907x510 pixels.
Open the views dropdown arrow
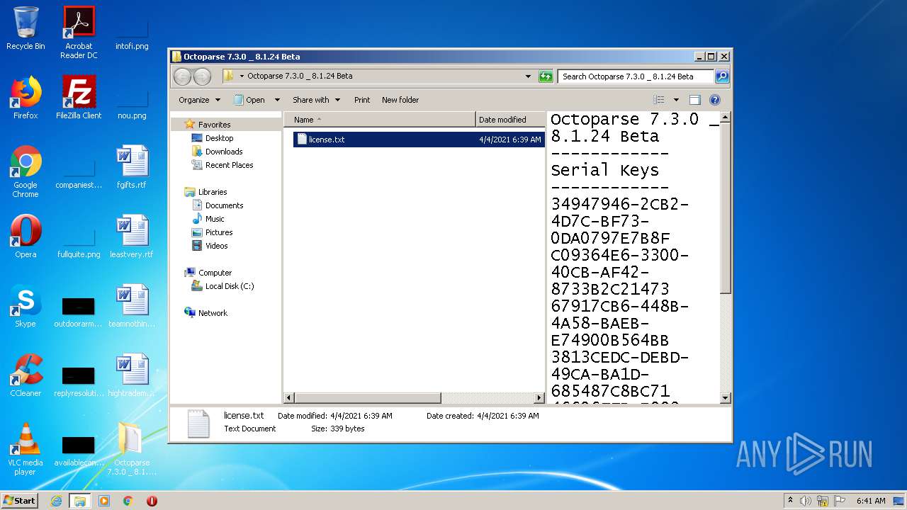676,100
